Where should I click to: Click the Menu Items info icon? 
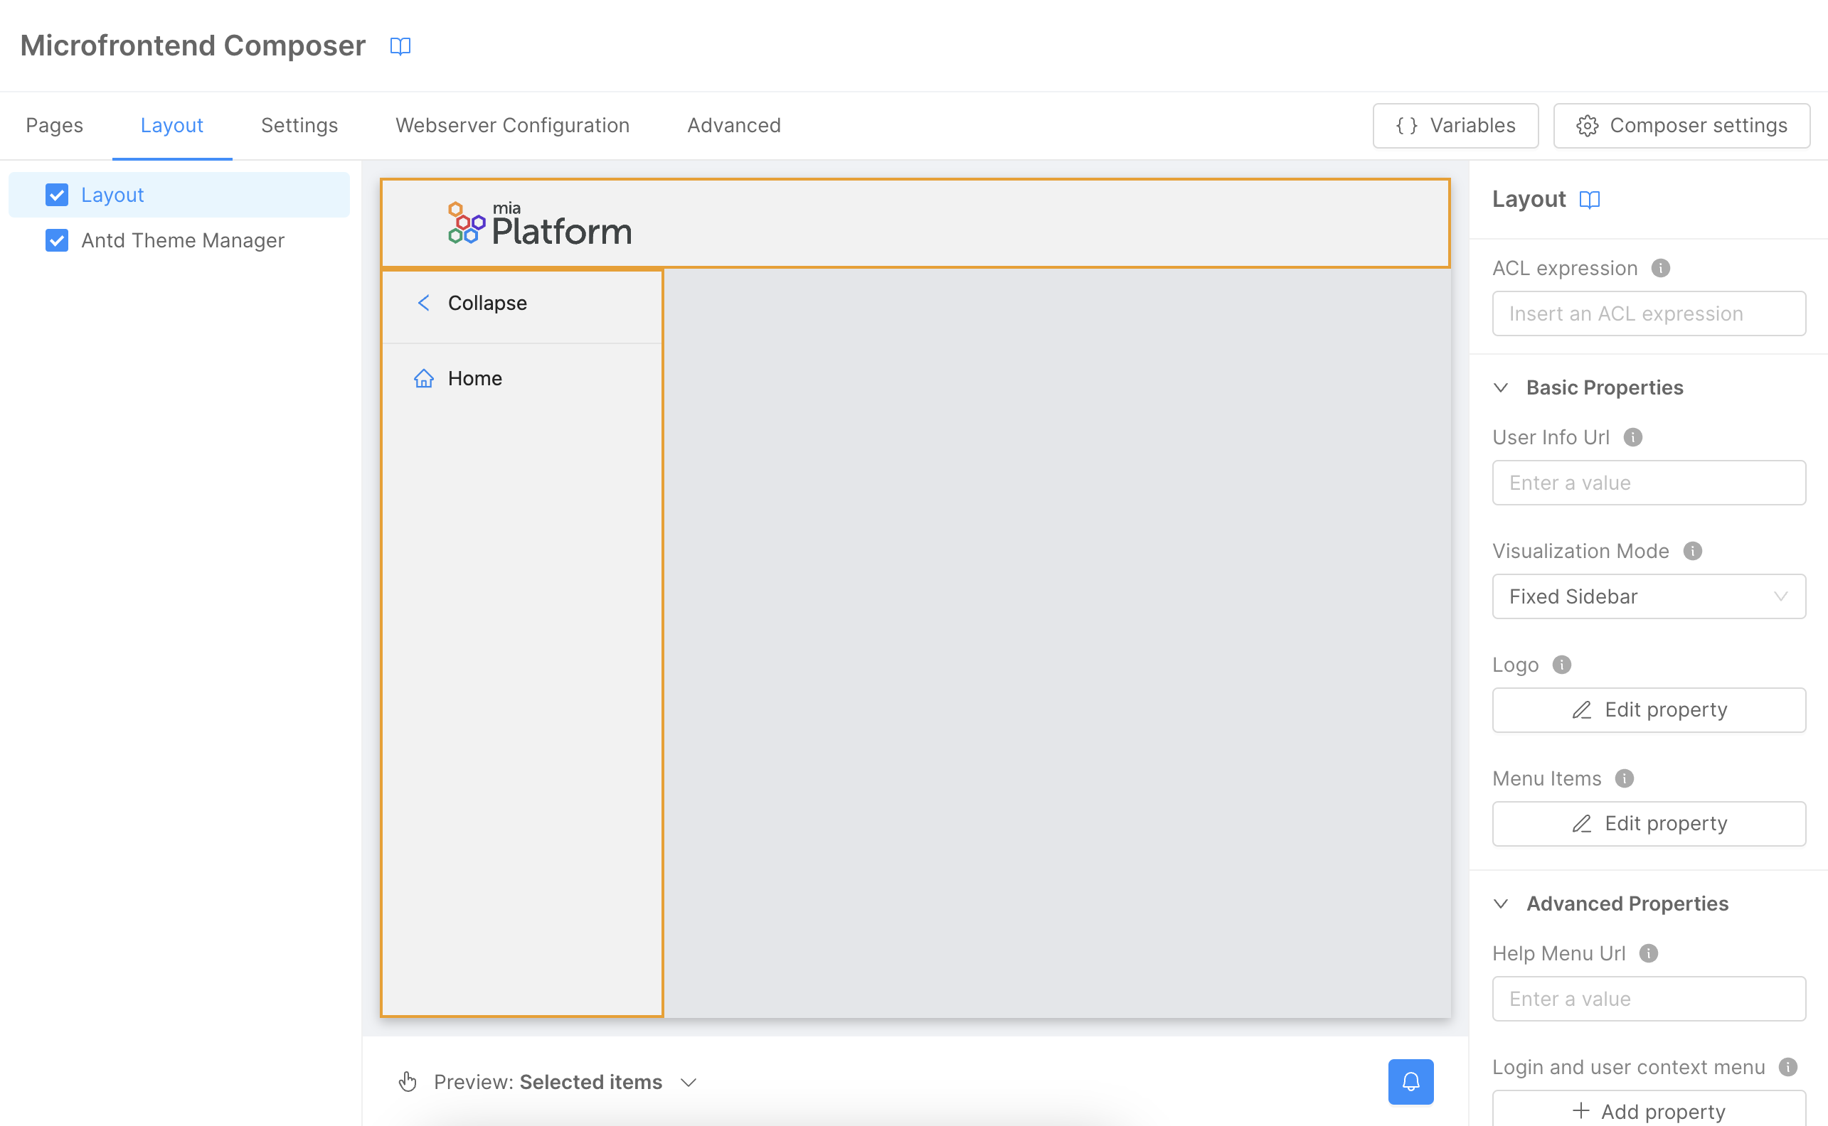1625,779
